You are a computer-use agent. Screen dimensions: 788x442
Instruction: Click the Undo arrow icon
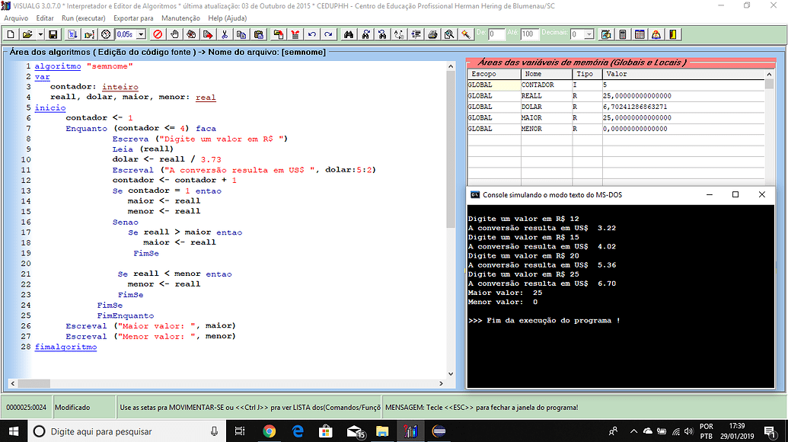coord(311,34)
